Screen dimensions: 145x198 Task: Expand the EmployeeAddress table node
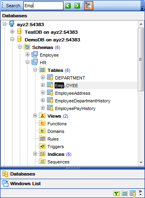tap(43, 93)
